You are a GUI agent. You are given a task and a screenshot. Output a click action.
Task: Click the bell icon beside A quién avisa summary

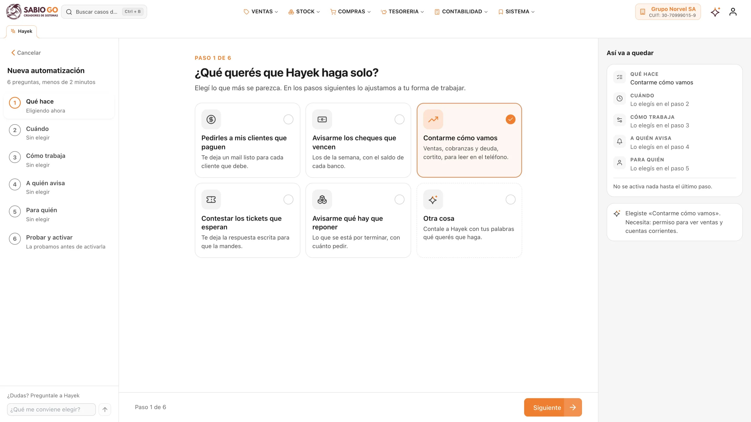pos(619,141)
